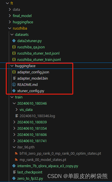This screenshot has width=112, height=182.
Task: Select the 20240610_181606 folder name
Action: pos(32,135)
